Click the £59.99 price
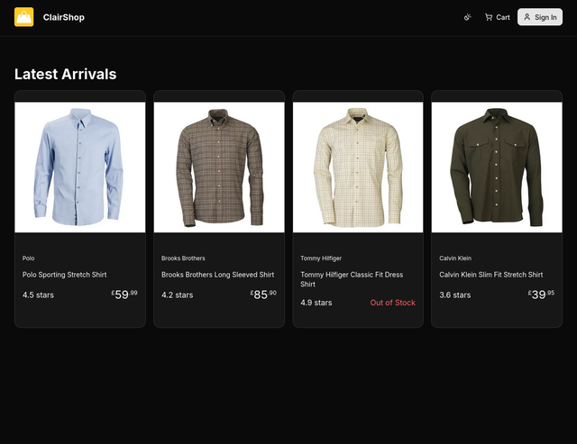 124,294
